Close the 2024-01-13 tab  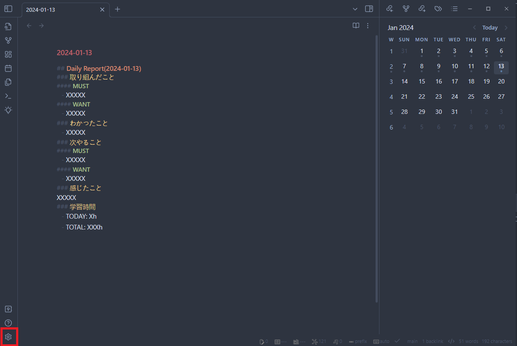click(x=102, y=10)
